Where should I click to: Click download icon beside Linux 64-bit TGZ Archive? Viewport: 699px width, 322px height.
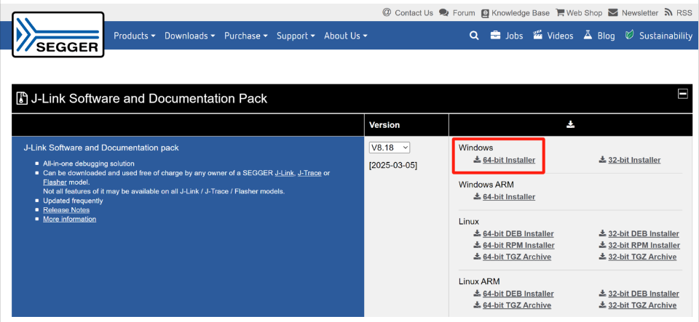coord(477,257)
